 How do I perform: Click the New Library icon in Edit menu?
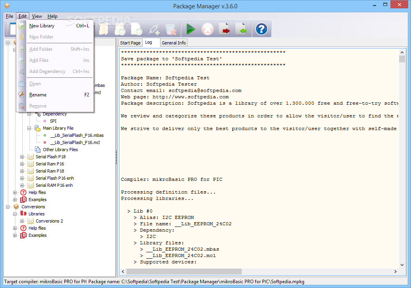21,26
